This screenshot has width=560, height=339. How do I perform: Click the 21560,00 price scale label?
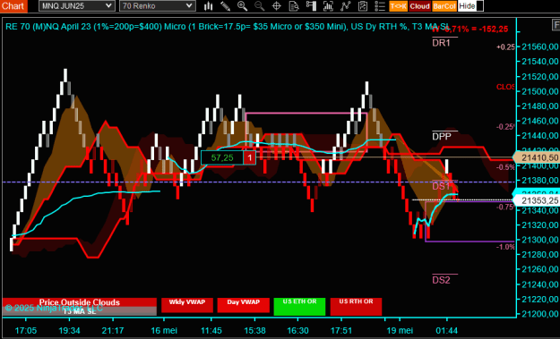pyautogui.click(x=540, y=47)
